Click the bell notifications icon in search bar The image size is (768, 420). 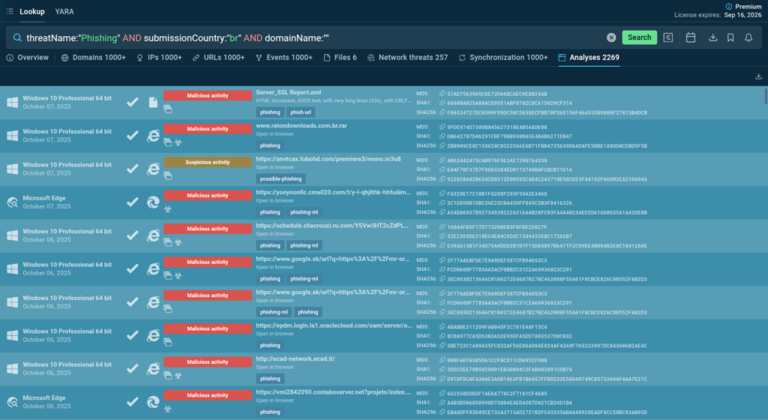[748, 37]
